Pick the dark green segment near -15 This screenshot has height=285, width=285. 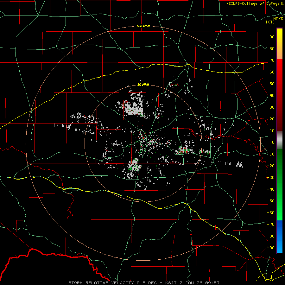click(280, 160)
